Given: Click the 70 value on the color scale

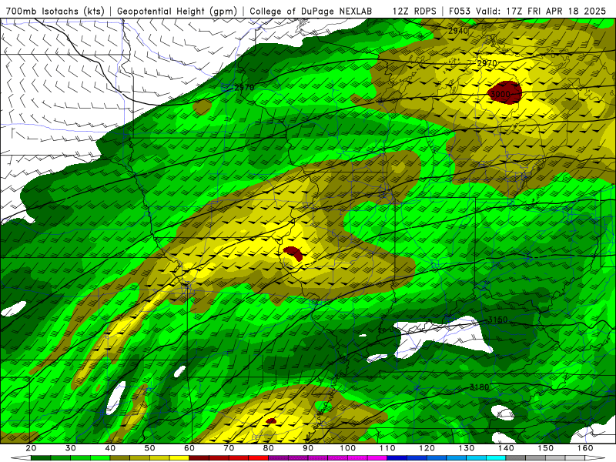Looking at the screenshot, I should [x=229, y=448].
